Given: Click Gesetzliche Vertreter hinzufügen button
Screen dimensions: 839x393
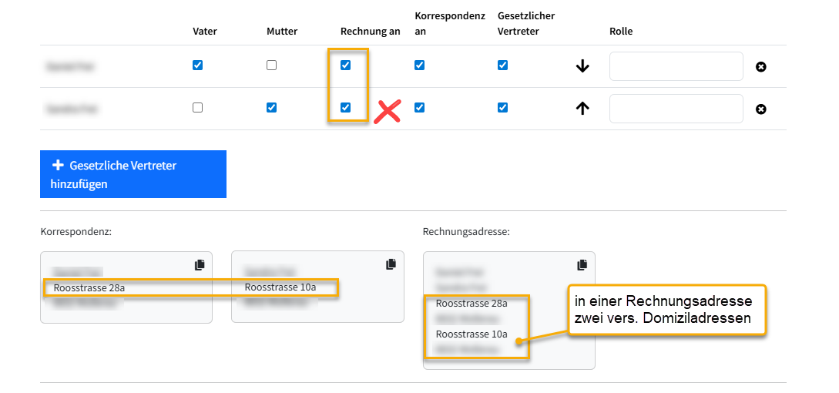Looking at the screenshot, I should tap(133, 174).
